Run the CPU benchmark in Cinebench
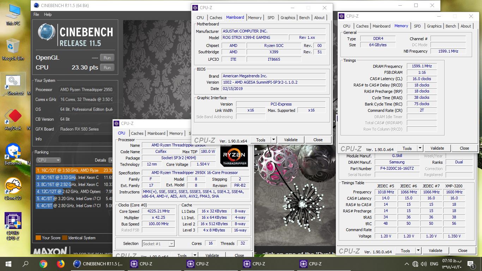Image resolution: width=482 pixels, height=271 pixels. click(107, 68)
